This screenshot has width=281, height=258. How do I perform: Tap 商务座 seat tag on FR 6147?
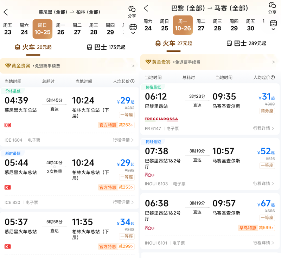tap(267, 111)
